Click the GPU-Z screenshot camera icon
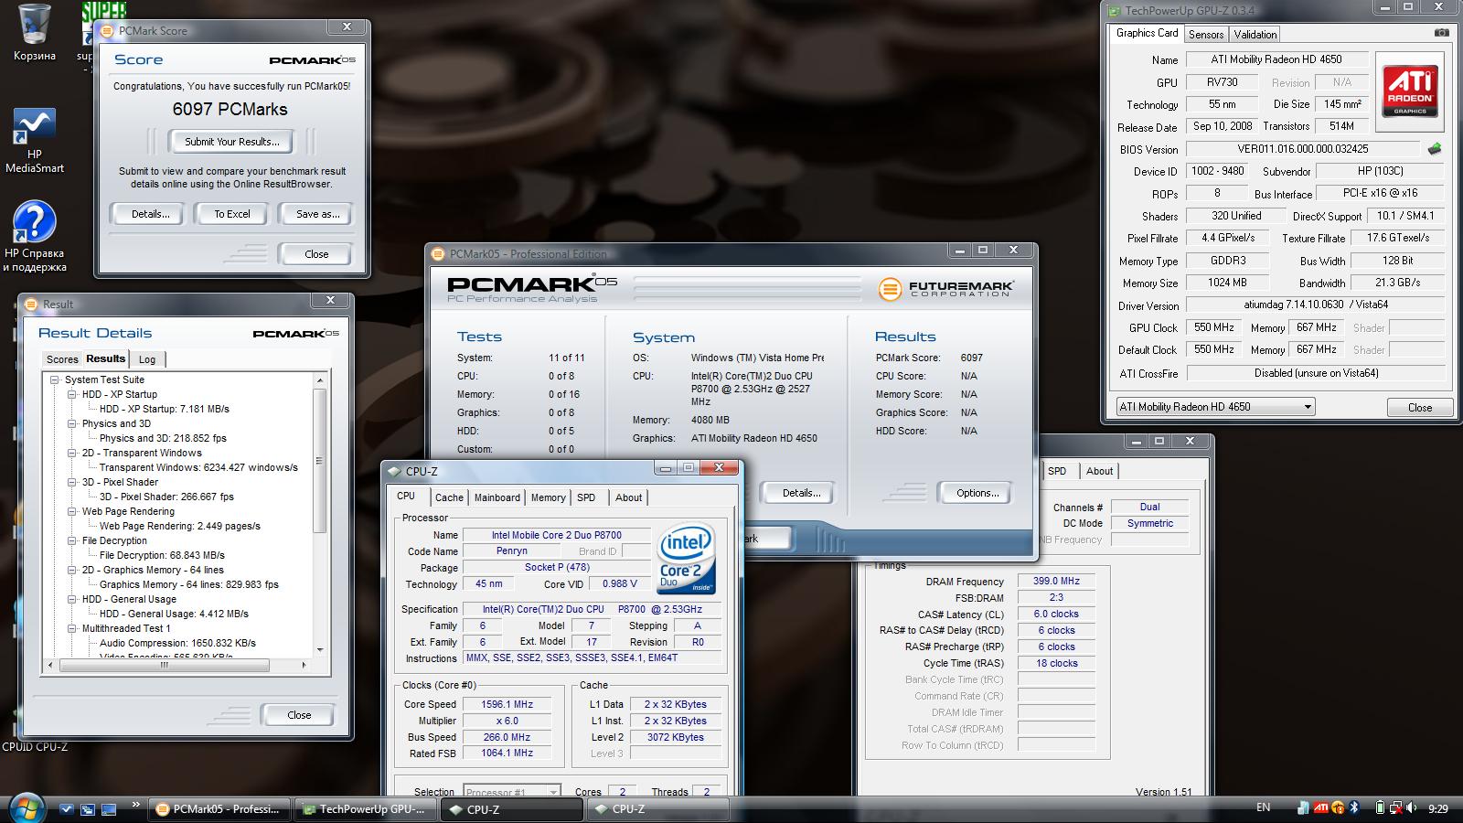1463x823 pixels. (x=1441, y=33)
